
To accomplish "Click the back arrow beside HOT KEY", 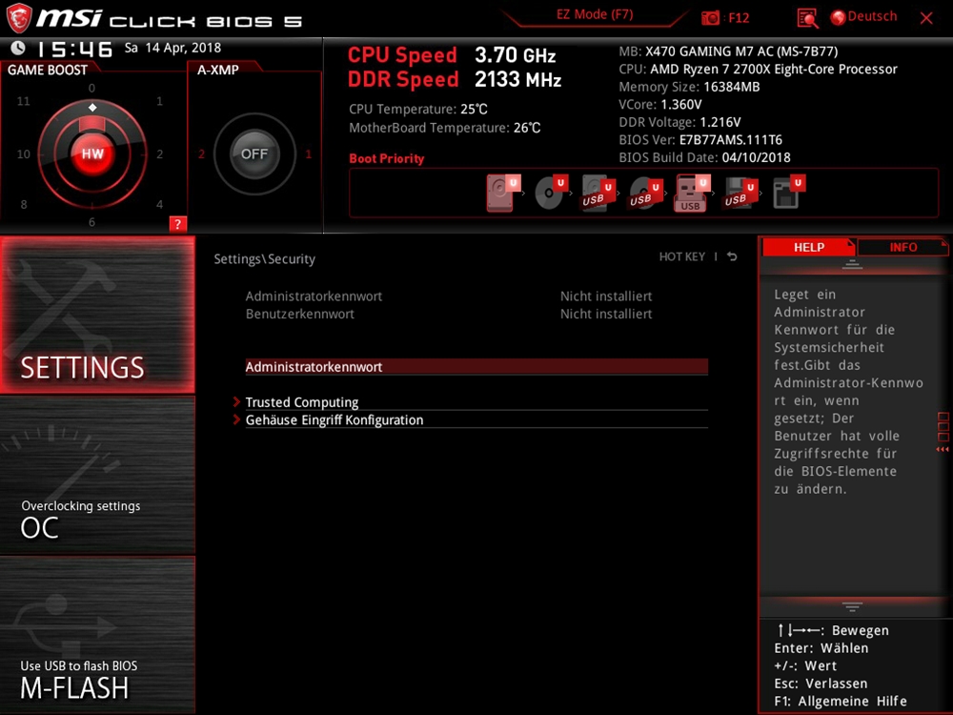I will coord(732,256).
